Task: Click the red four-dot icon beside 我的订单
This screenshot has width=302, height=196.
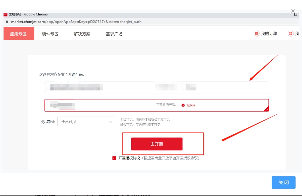Action: (290, 33)
